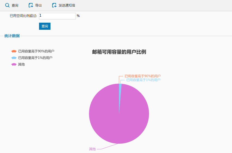Toggle legend text 已用容量高于90%的用户
Screen dimensions: 232x153
[36, 51]
